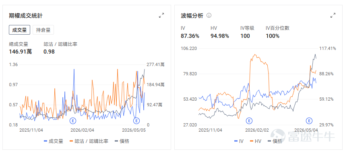
Task: Click the 2026/05/05 date label
Action: [x=134, y=130]
